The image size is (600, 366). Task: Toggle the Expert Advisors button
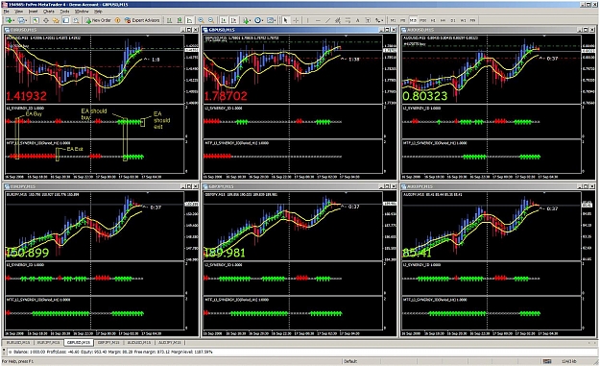[142, 20]
